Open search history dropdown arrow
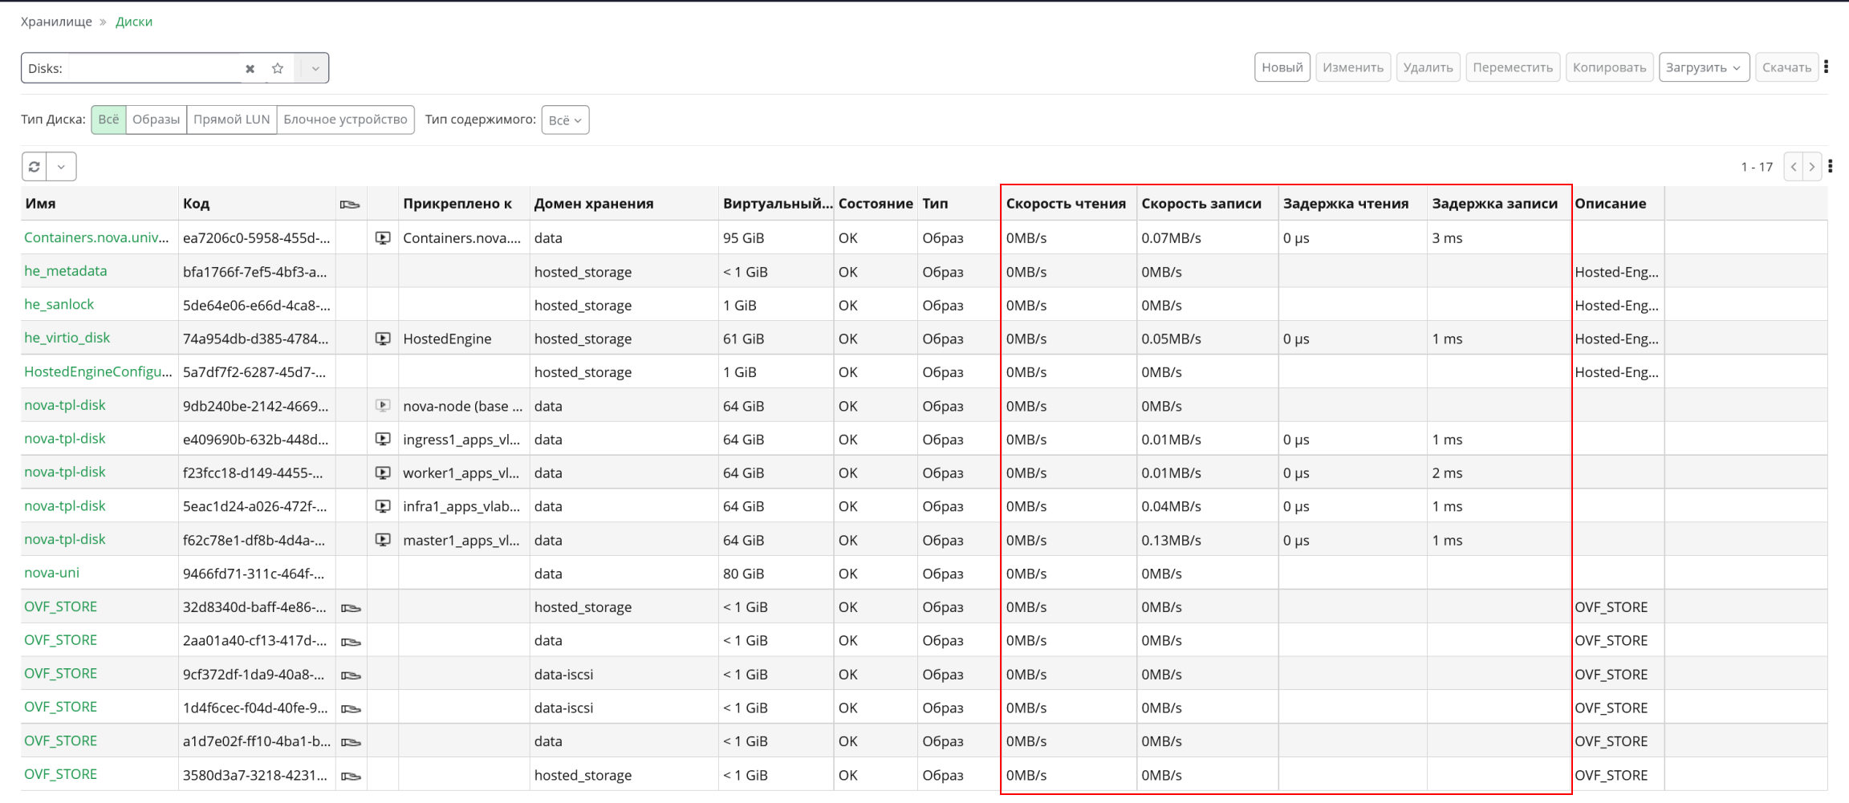Screen dimensions: 1849x803 pyautogui.click(x=315, y=68)
